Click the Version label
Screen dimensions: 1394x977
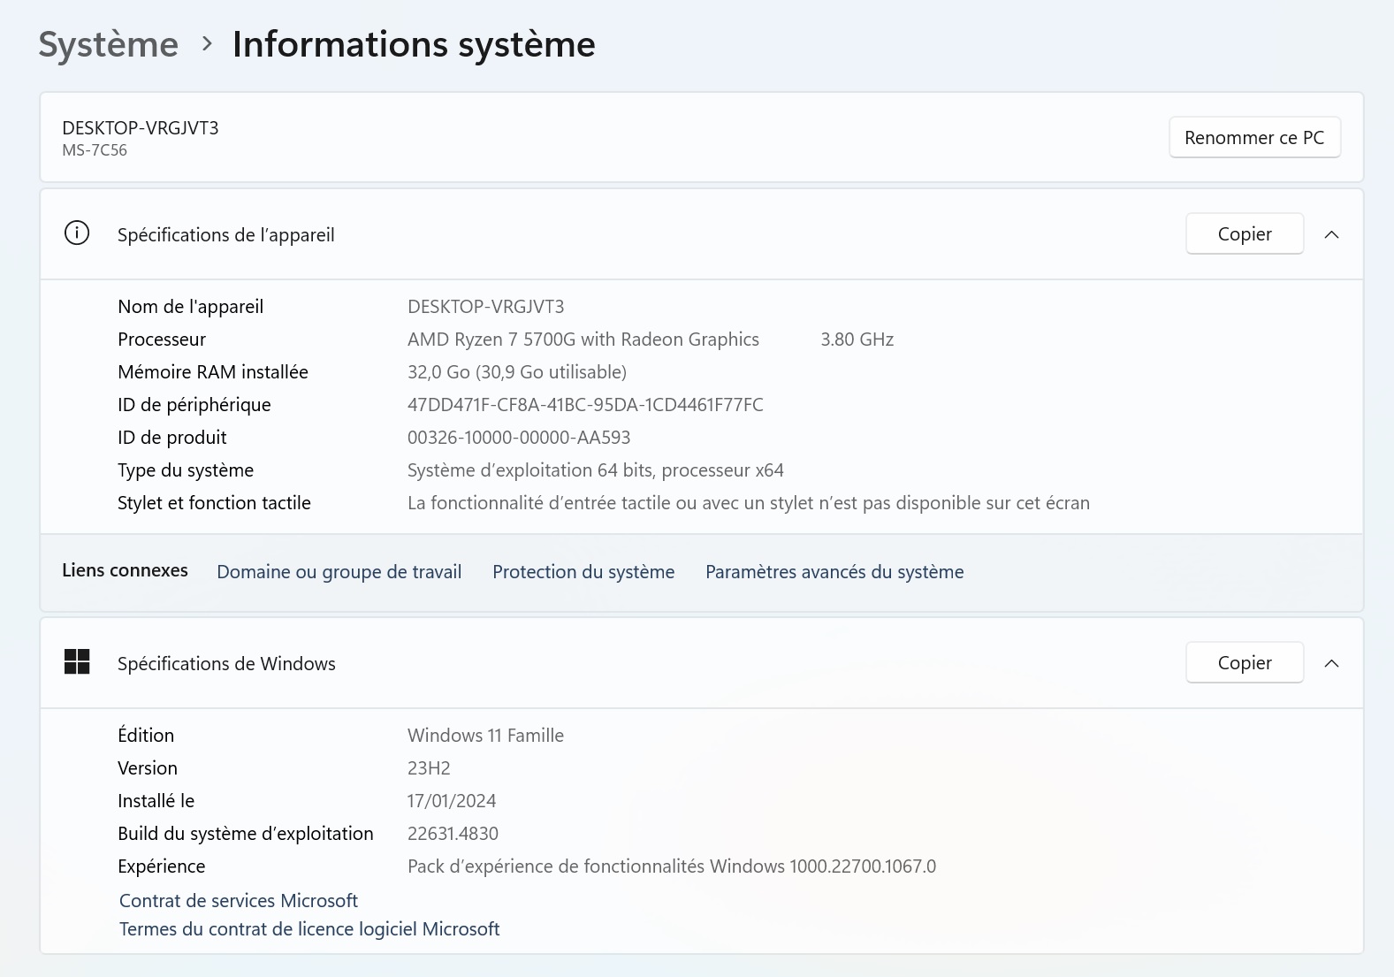(148, 768)
